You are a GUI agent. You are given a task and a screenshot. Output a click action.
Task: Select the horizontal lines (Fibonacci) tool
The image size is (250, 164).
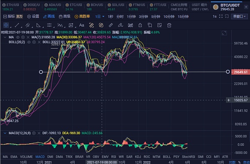click(x=49, y=25)
